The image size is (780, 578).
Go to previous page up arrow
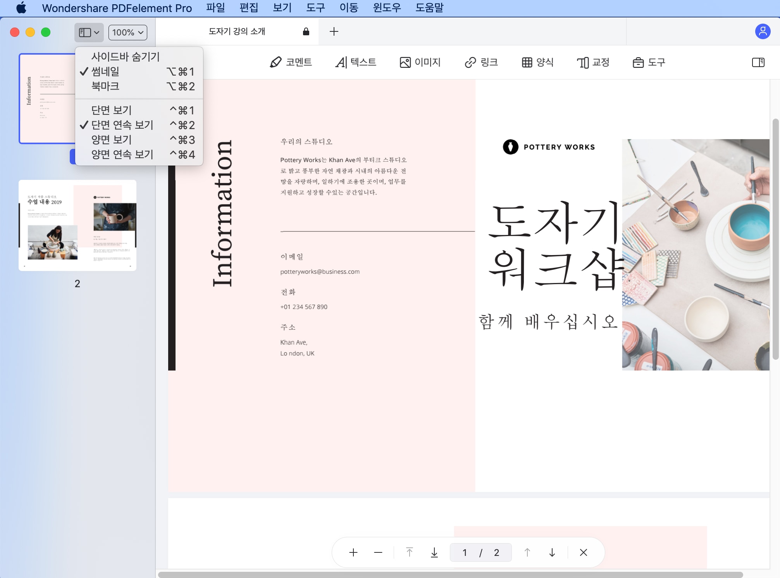[527, 552]
